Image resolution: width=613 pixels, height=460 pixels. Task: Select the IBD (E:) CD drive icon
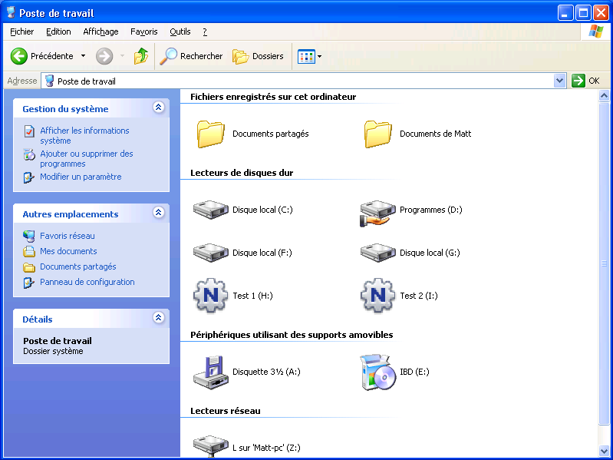(x=377, y=372)
